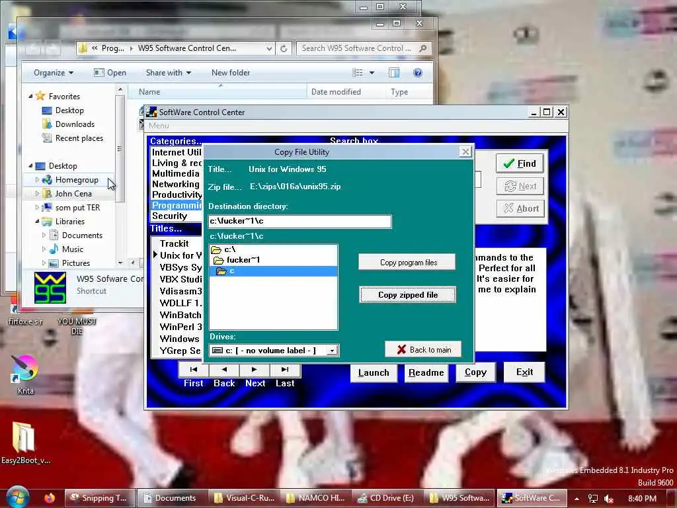The image size is (677, 508).
Task: Expand Documents library node
Action: coord(44,235)
